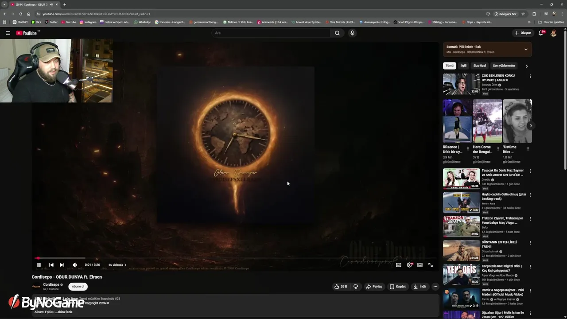This screenshot has width=567, height=319.
Task: Share the video via Paylaş
Action: click(374, 287)
